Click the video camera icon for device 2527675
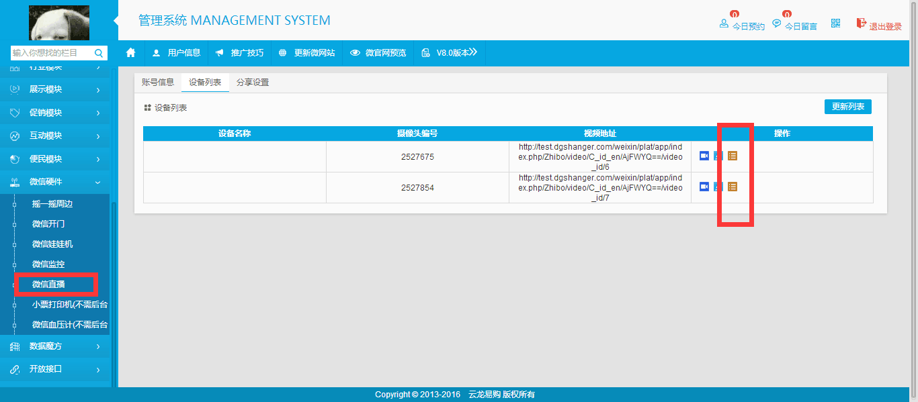This screenshot has width=918, height=402. pyautogui.click(x=704, y=156)
